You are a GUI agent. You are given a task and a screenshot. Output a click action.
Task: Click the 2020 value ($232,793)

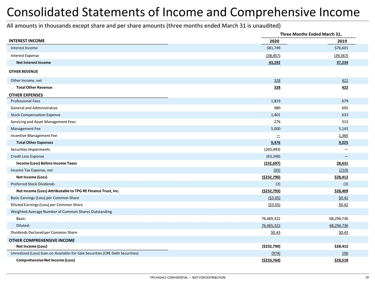271,191
